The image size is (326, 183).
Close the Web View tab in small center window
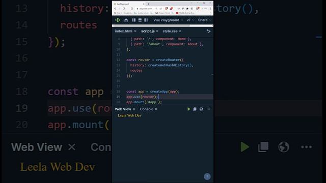(x=134, y=109)
